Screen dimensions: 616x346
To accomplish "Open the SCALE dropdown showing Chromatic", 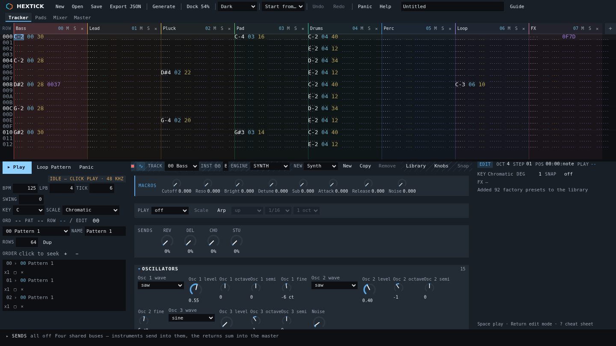I will (91, 210).
